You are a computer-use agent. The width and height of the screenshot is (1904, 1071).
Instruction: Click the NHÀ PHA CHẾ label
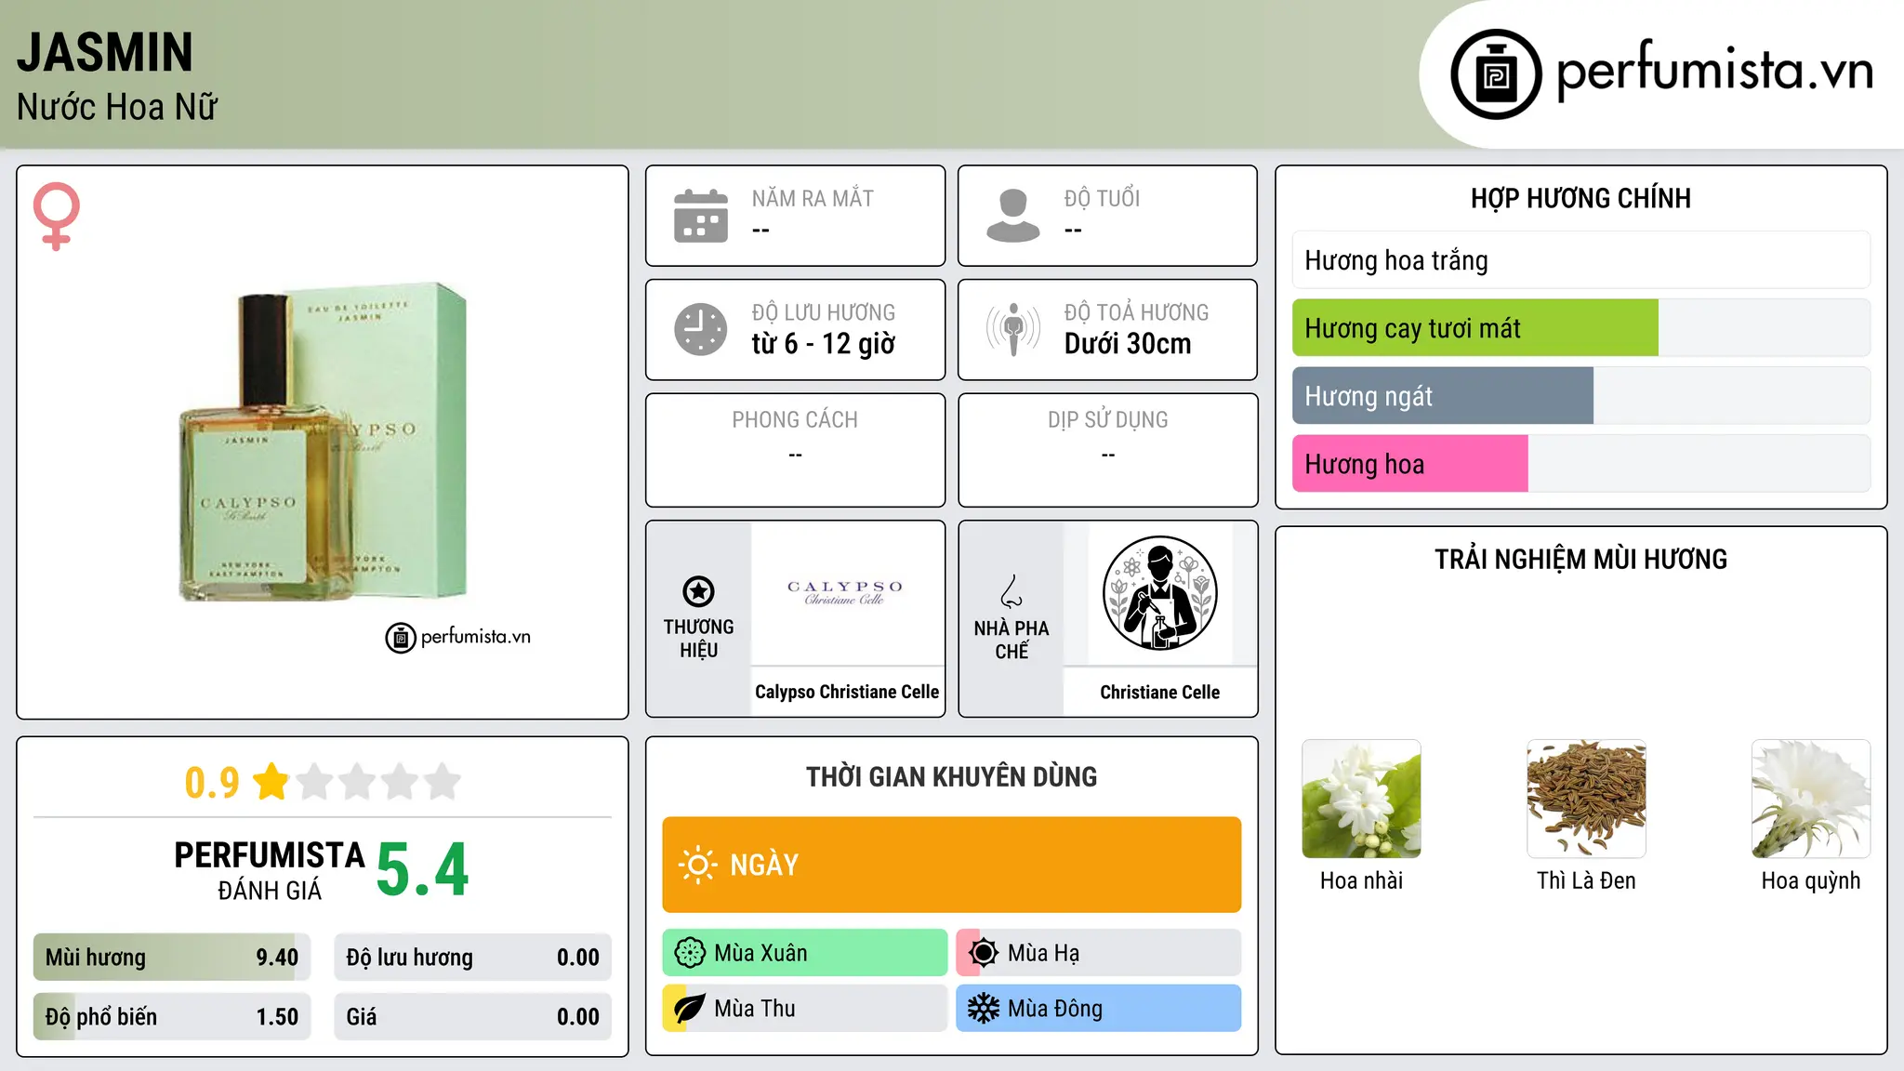pos(1011,640)
